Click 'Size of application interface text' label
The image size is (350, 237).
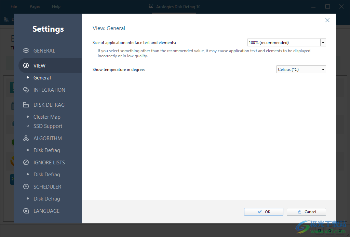pyautogui.click(x=134, y=43)
